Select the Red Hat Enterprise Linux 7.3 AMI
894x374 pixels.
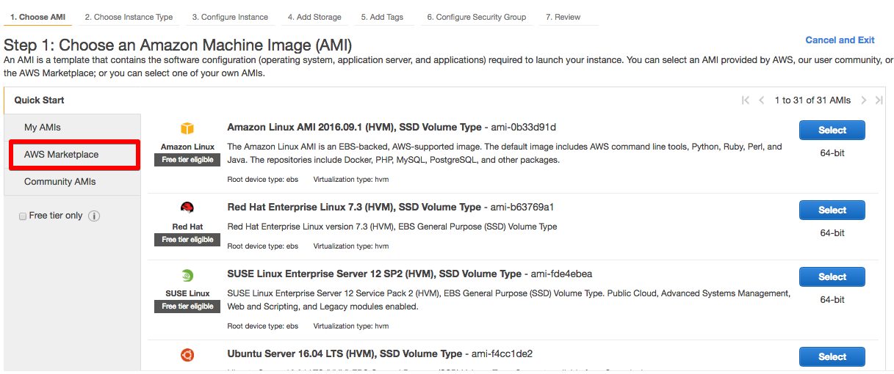(832, 210)
